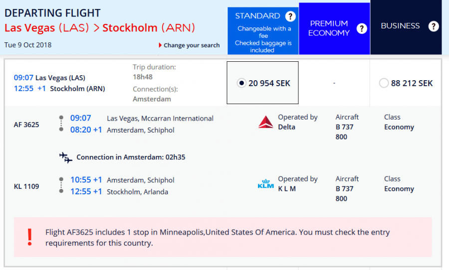The height and width of the screenshot is (270, 449).
Task: Switch to the Business fare column
Action: pyautogui.click(x=401, y=26)
